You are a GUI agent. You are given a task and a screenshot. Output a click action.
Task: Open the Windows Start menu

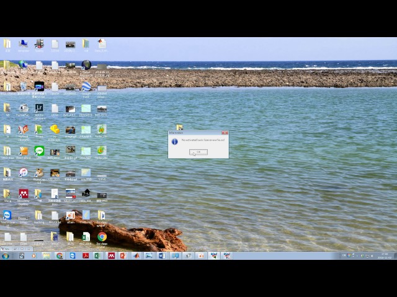pos(6,256)
